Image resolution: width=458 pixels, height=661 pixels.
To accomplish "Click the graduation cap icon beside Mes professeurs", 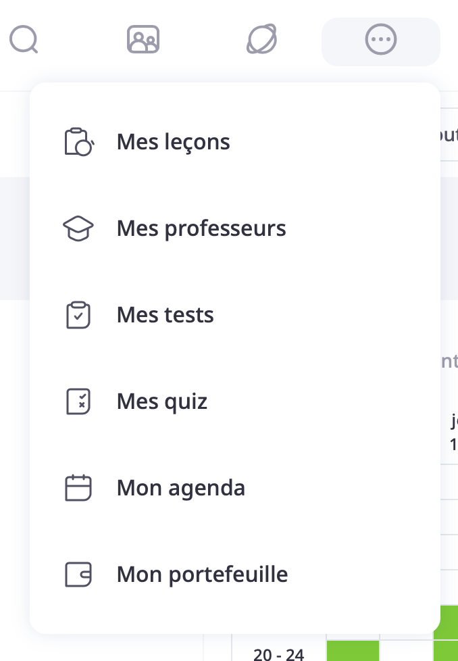I will pyautogui.click(x=78, y=228).
